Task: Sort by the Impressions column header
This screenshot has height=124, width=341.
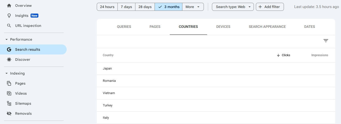Action: [x=320, y=55]
